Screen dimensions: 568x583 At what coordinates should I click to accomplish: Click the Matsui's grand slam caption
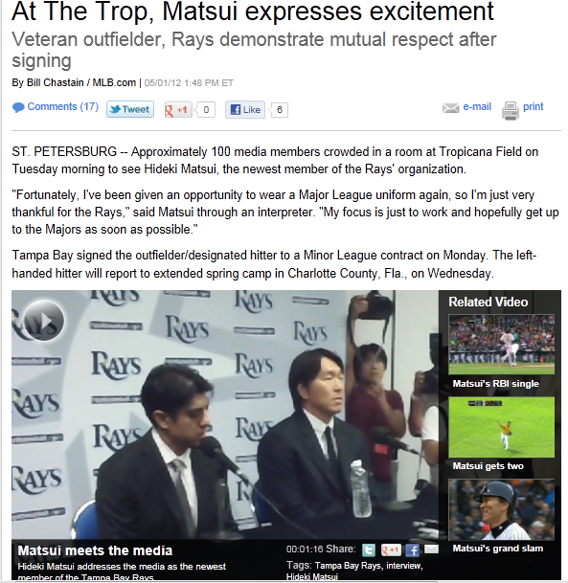(x=497, y=549)
